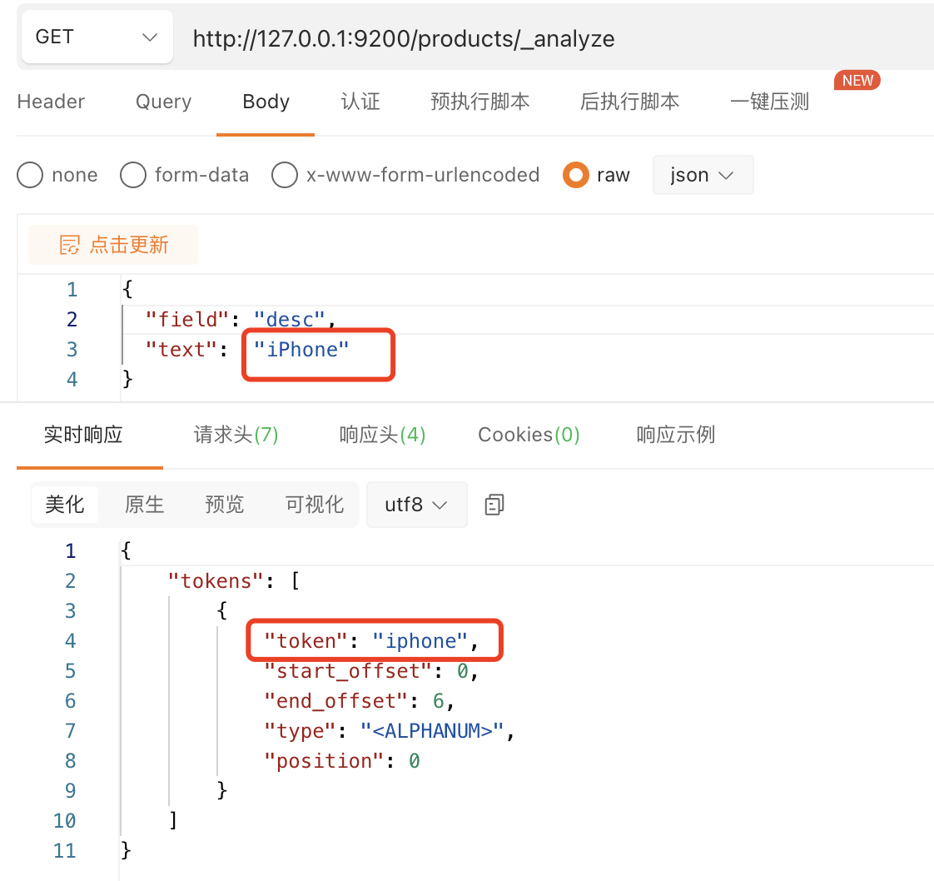Click the update icon beside 点击更新
Viewport: 934px width, 881px height.
[x=69, y=245]
